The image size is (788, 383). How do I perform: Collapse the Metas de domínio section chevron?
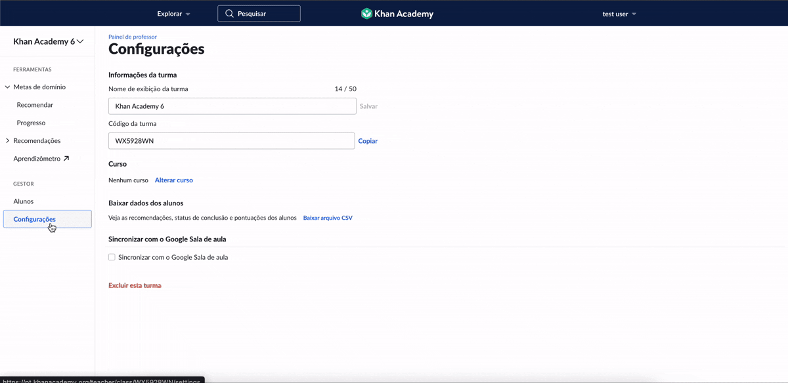click(7, 87)
